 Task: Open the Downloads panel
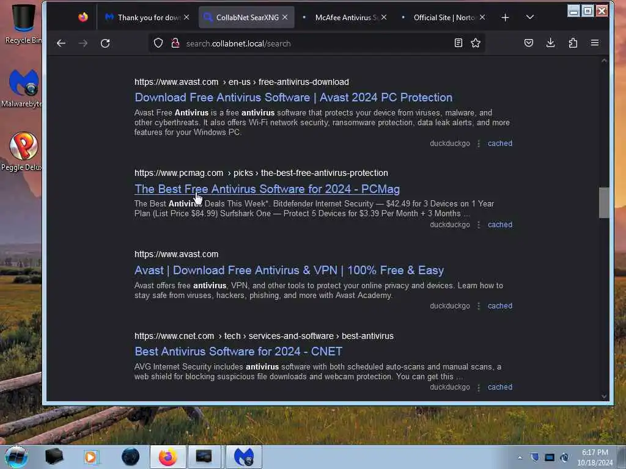[551, 43]
